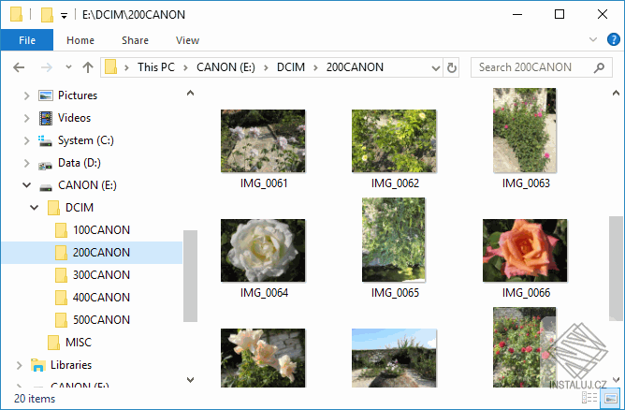Click the file list scroll up arrow
Screen dimensions: 625x410
[x=616, y=94]
